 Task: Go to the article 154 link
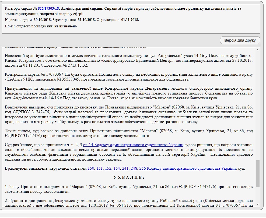pos(117,169)
